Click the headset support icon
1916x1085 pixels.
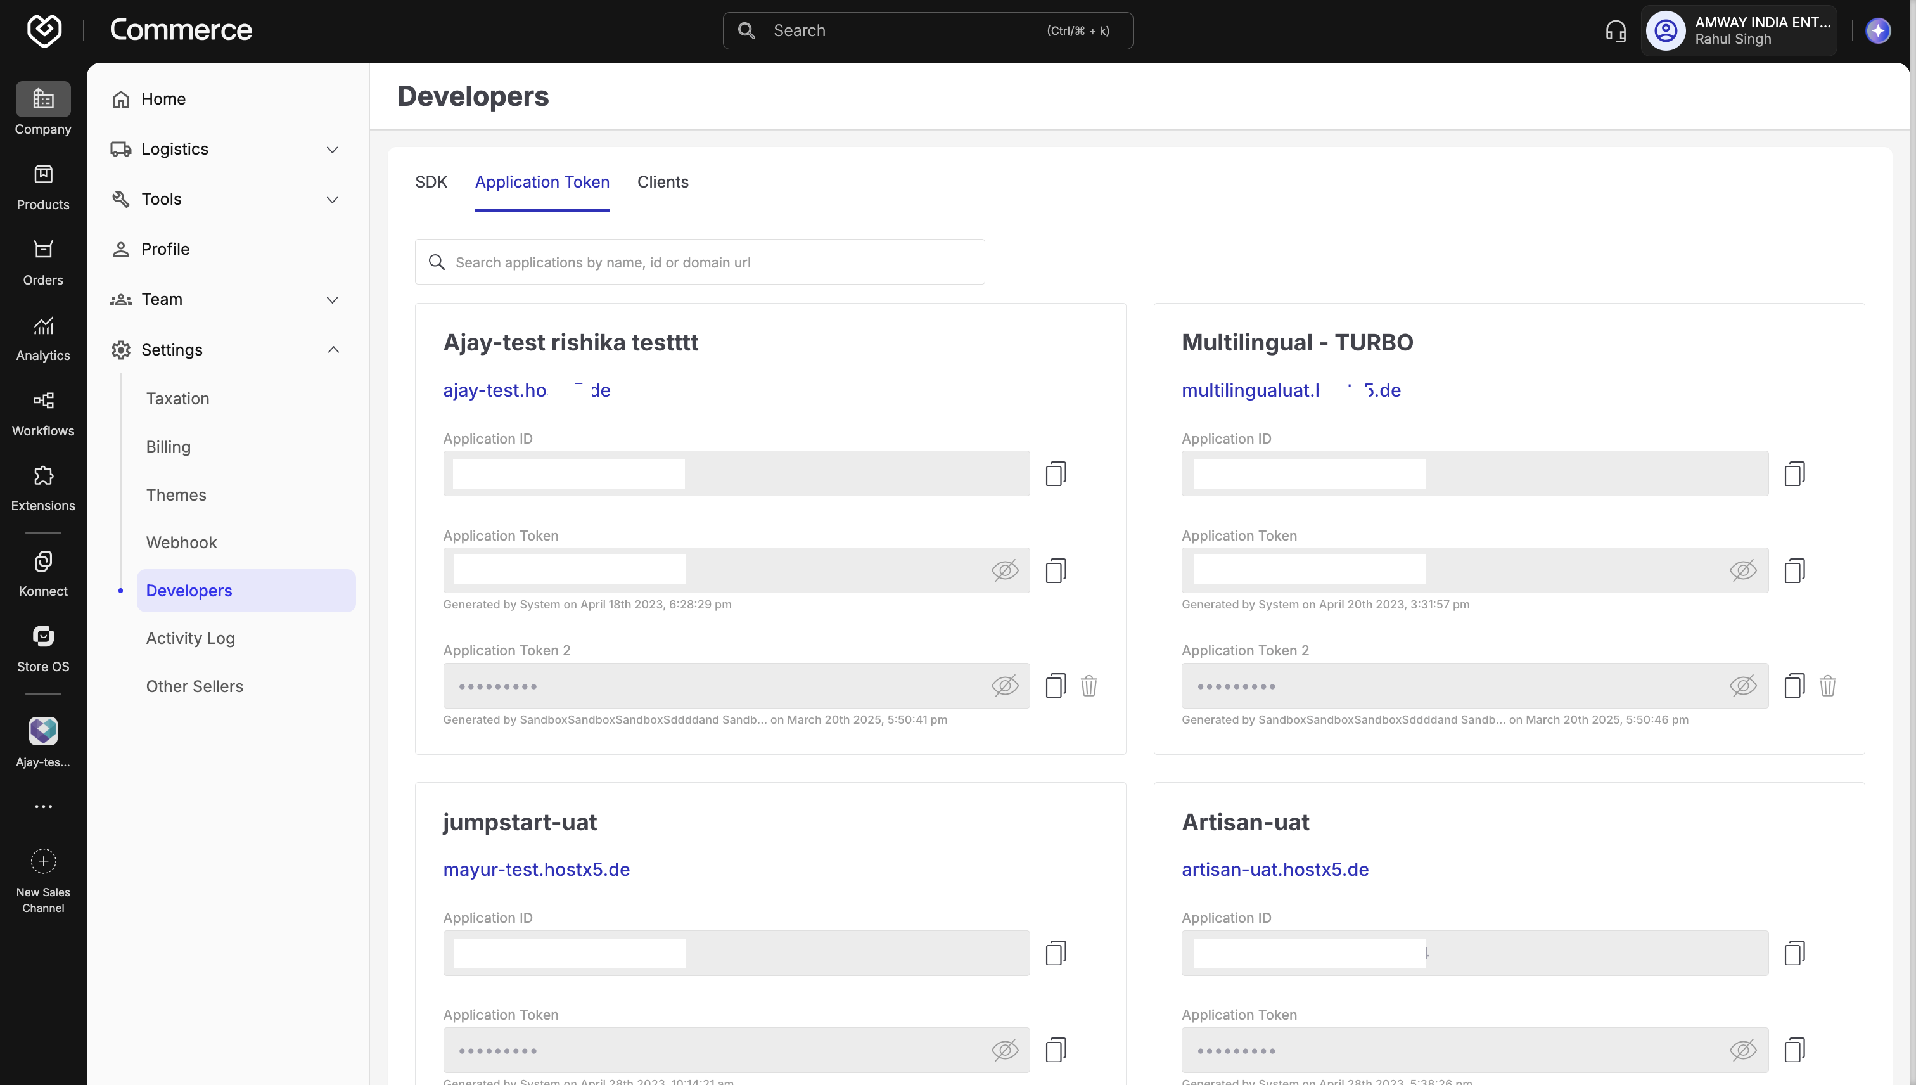(x=1615, y=30)
